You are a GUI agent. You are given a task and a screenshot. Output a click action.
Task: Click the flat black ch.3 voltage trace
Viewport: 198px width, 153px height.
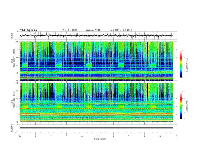pyautogui.click(x=96, y=128)
